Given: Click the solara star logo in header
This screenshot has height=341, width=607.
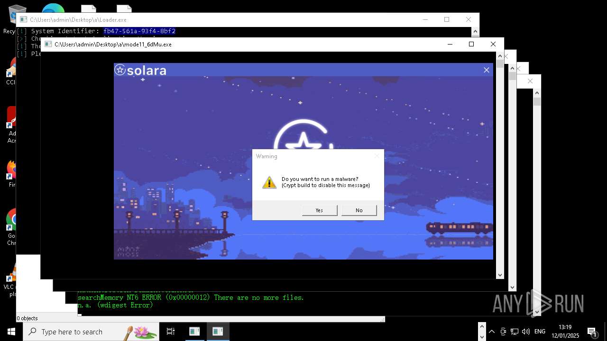Looking at the screenshot, I should 120,70.
